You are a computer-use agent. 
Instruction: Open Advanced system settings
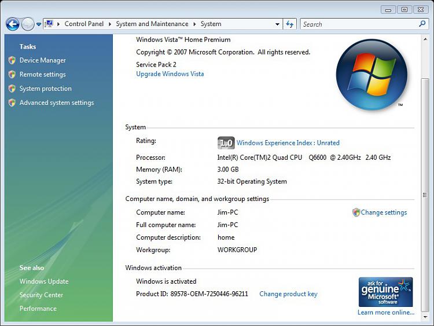tap(57, 102)
